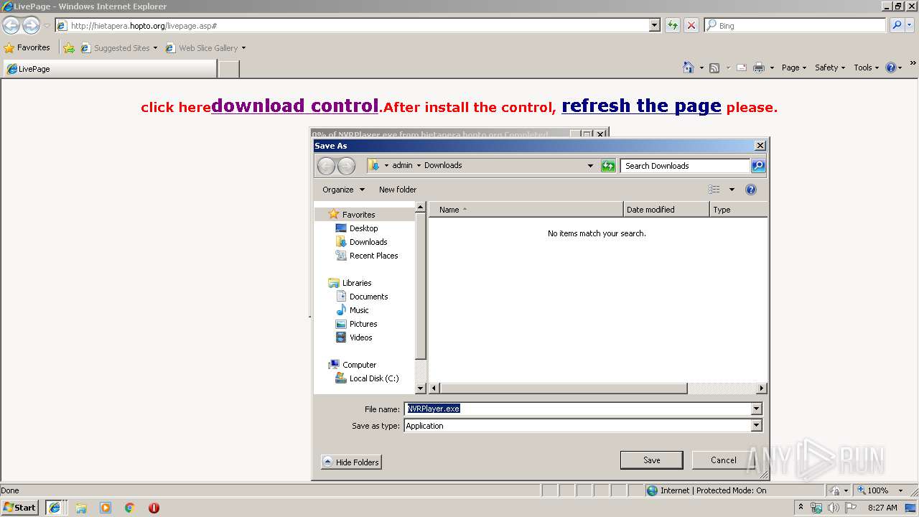Select Music library
The image size is (919, 517).
click(359, 310)
